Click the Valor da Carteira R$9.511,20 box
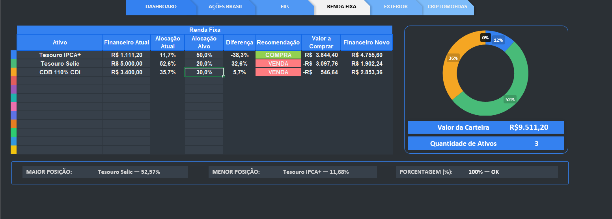Image resolution: width=612 pixels, height=219 pixels. coord(486,127)
